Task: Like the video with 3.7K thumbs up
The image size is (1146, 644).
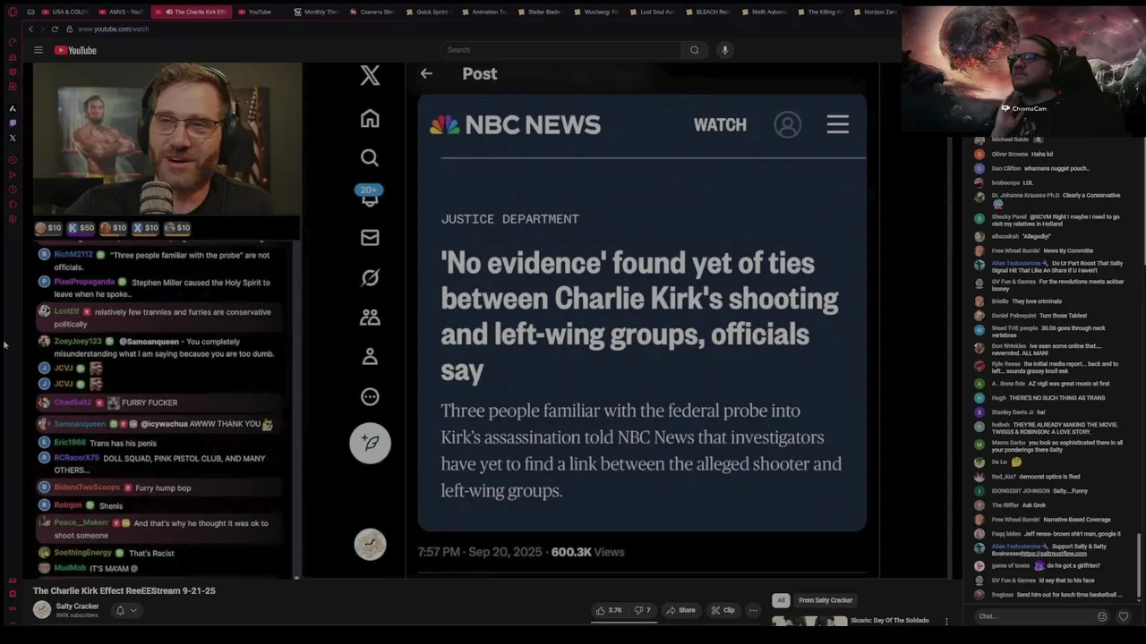Action: [609, 610]
